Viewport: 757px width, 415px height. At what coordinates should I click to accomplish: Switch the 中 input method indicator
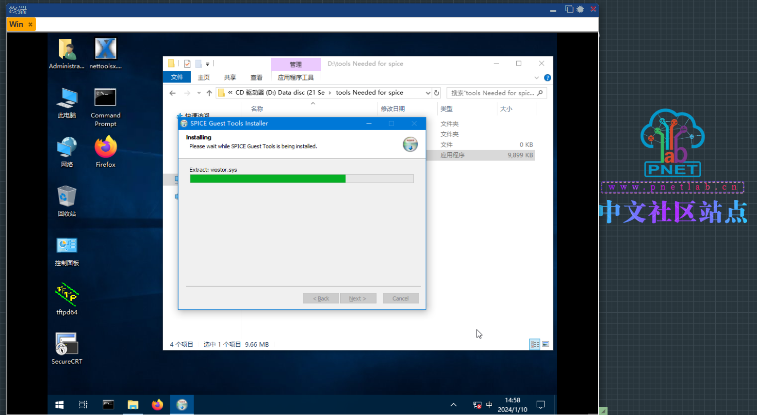click(489, 405)
